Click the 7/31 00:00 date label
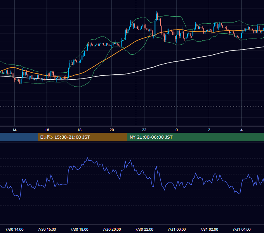Screen dimensions: 264x233 pos(177,229)
